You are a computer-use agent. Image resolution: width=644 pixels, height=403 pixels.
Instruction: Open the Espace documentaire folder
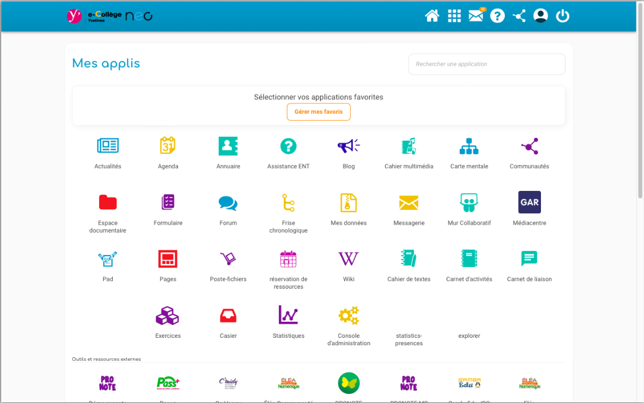point(108,203)
